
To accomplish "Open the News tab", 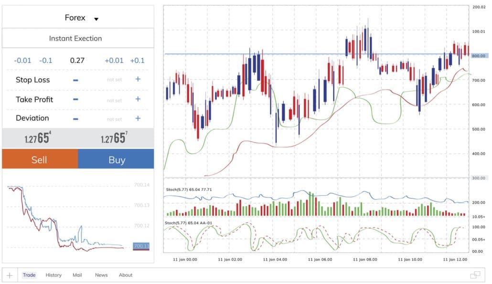I will 101,275.
